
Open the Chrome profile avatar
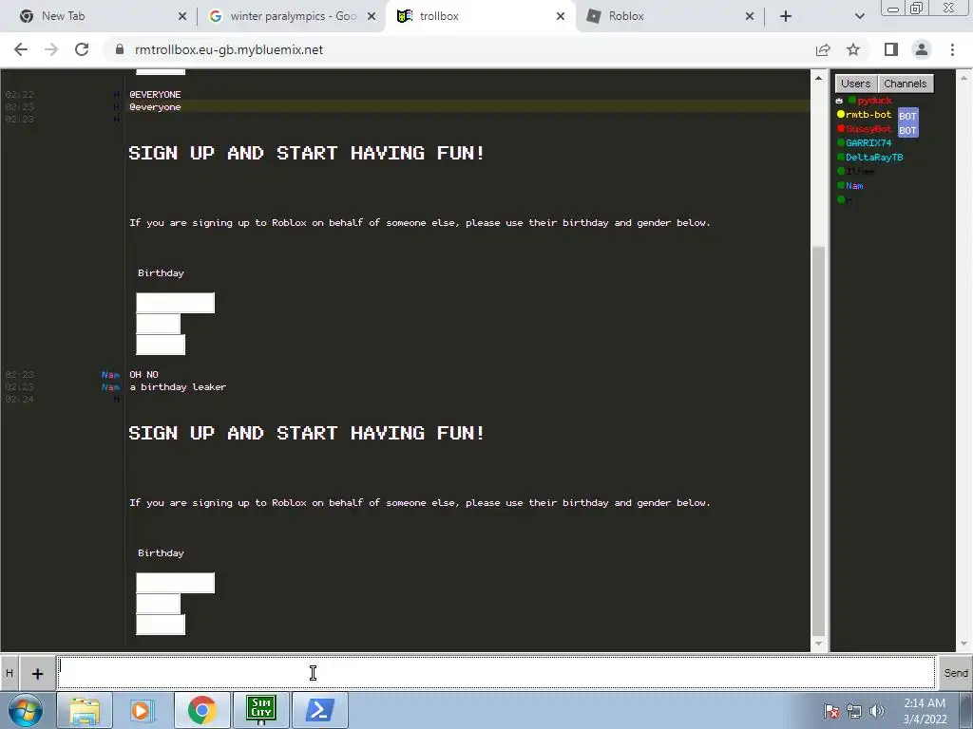click(x=922, y=49)
